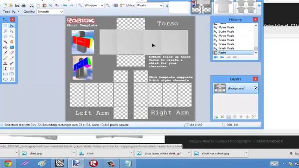This screenshot has height=168, width=299.
Task: Switch to the single t-shirt image thumbnail
Action: coord(224,7)
